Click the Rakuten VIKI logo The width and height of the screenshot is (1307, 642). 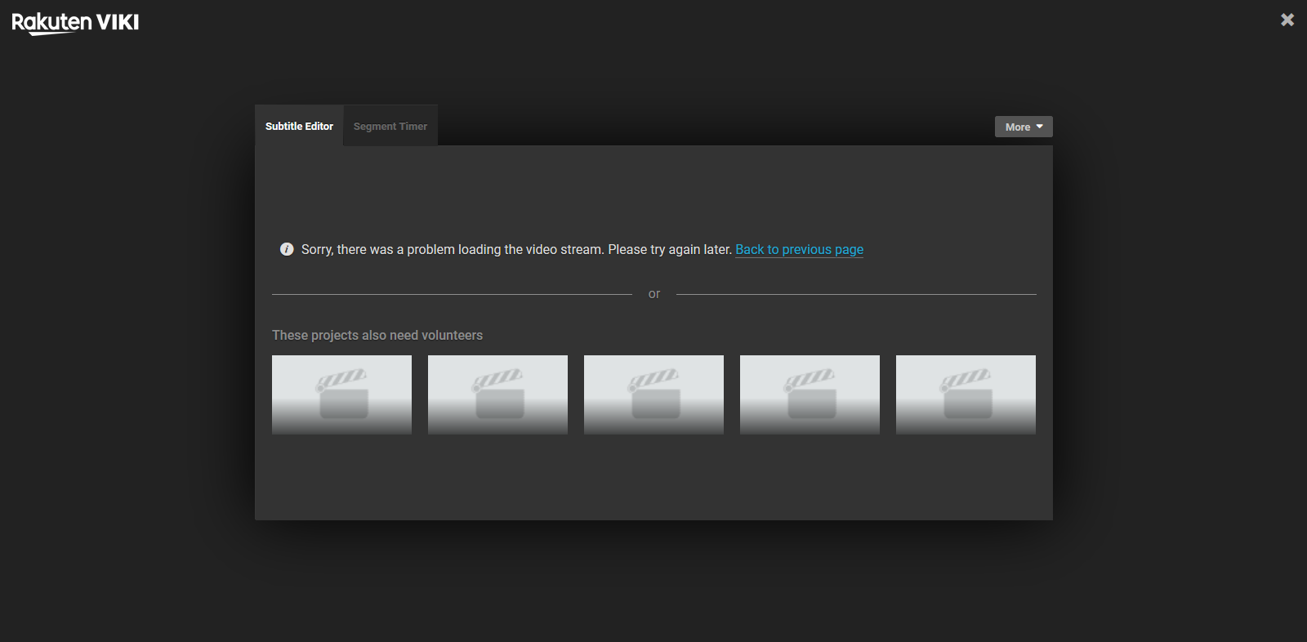[x=75, y=22]
